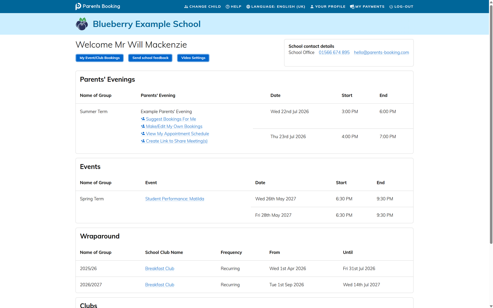The image size is (493, 308).
Task: Open Breakfast Club for 2025/26
Action: (160, 268)
